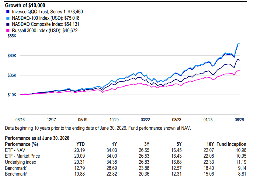Click the 05/19 x-axis date label
This screenshot has width=253, height=178.
[x=83, y=120]
